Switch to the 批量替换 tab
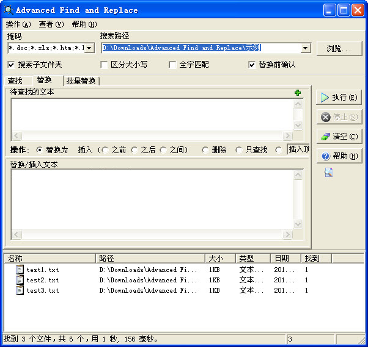This screenshot has width=368, height=347. (81, 81)
